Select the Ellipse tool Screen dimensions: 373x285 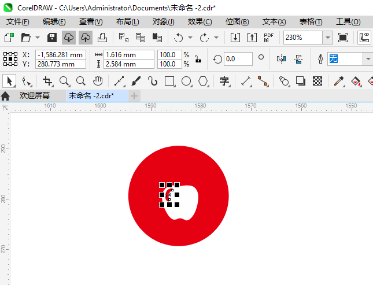[x=186, y=81]
